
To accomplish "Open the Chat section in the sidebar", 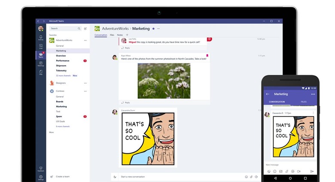I will (x=41, y=46).
